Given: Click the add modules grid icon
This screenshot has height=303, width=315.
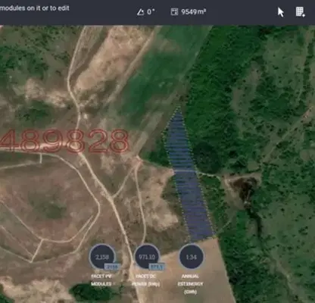Looking at the screenshot, I should click(300, 12).
